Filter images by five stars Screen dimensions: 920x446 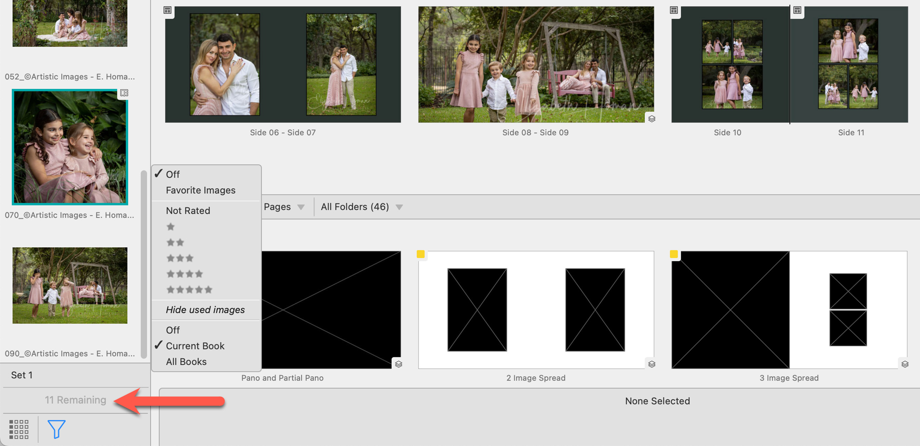click(189, 290)
